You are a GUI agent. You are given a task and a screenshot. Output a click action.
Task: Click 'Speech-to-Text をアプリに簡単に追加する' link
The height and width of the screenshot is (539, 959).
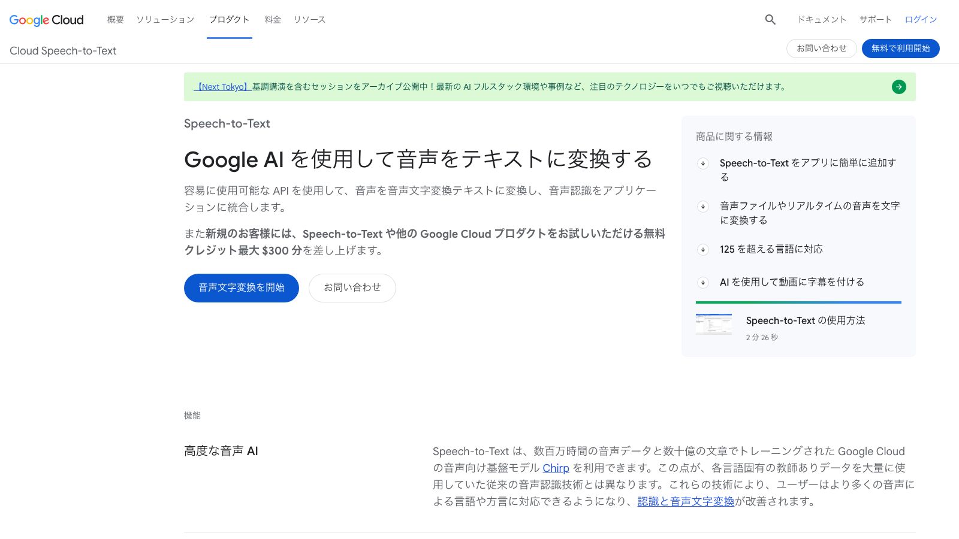(808, 170)
